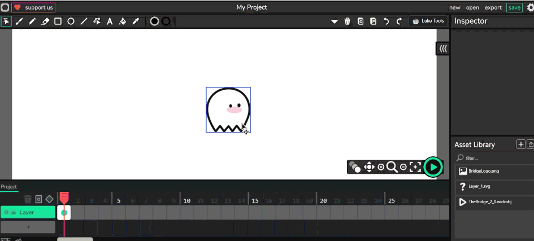
Task: Collapse the Inspector panel with chevrons
Action: (x=443, y=49)
